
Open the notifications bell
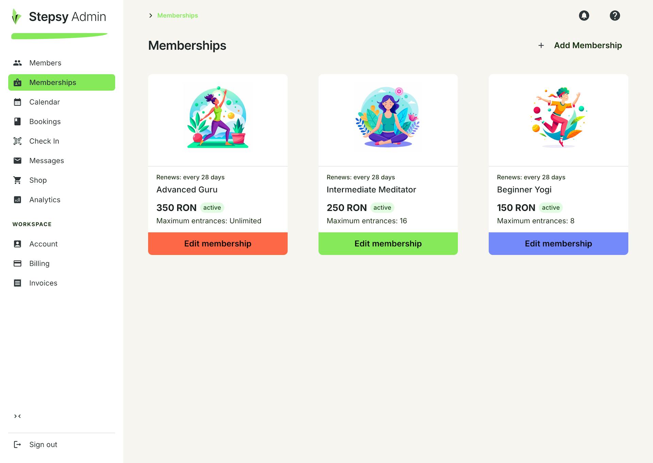(584, 16)
